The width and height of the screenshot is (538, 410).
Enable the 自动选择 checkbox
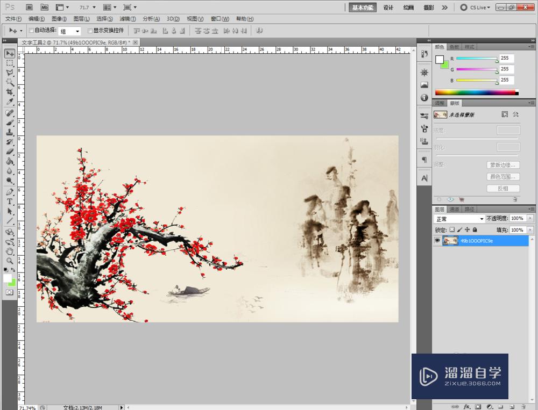31,31
